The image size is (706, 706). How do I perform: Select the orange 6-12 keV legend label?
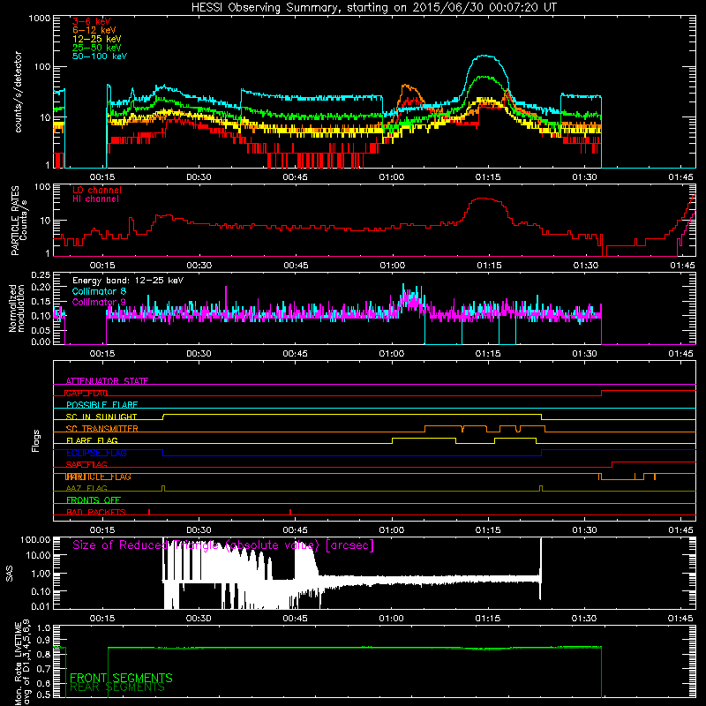[94, 30]
